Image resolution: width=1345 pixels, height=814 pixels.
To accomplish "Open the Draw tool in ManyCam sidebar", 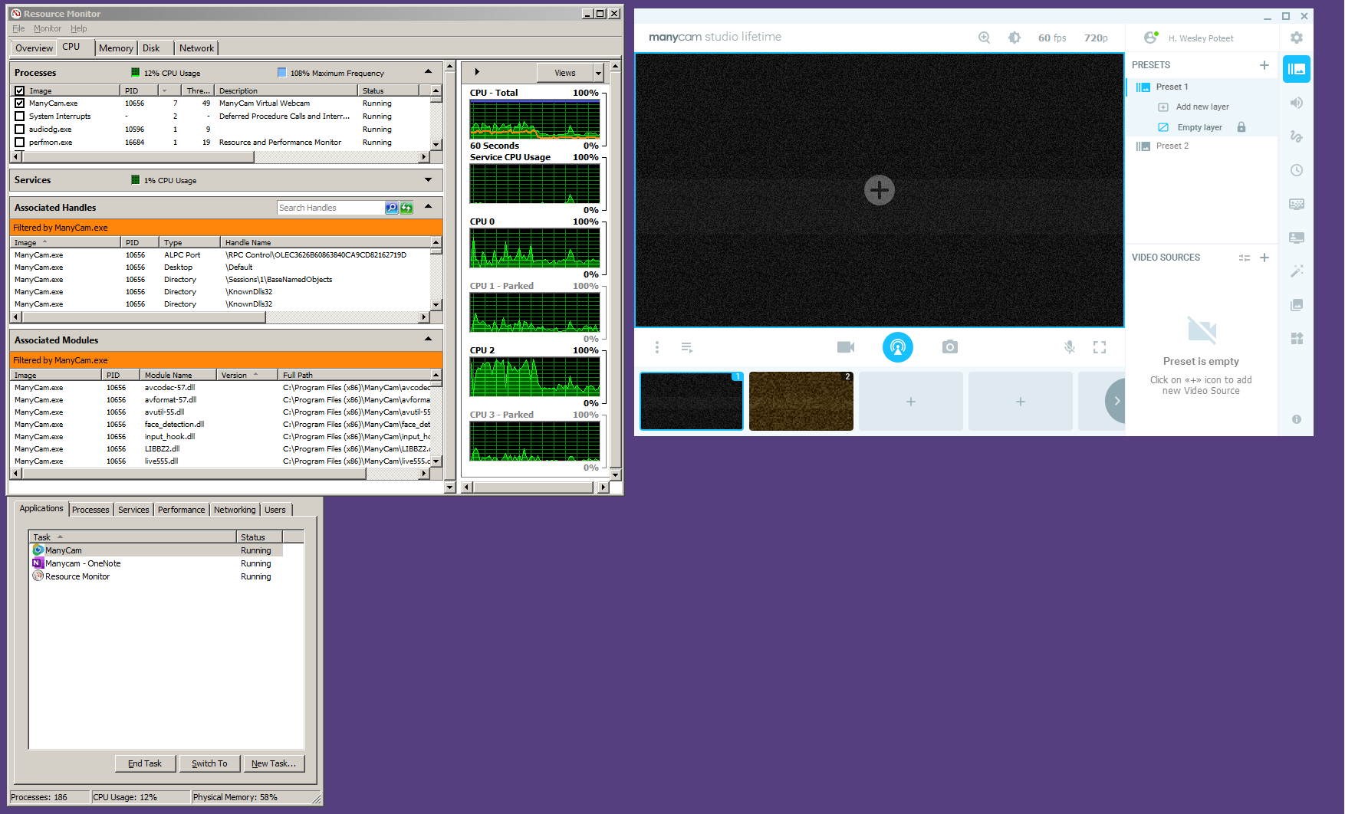I will [x=1297, y=136].
